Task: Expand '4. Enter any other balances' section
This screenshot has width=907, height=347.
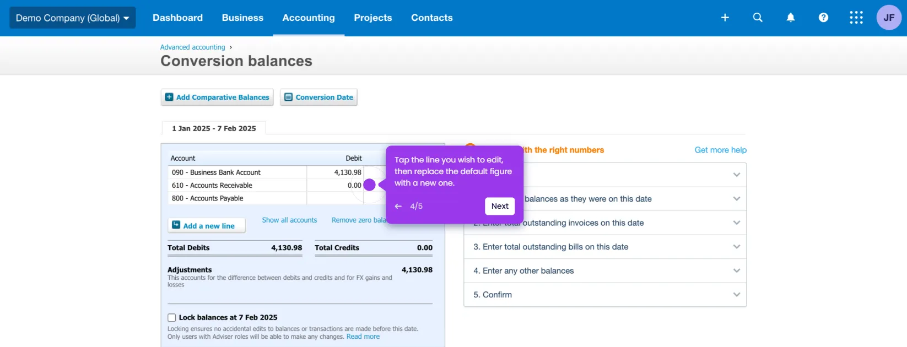Action: tap(605, 271)
